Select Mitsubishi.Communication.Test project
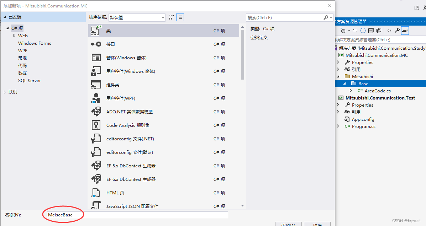Screen dimensions: 426x226 click(380, 98)
